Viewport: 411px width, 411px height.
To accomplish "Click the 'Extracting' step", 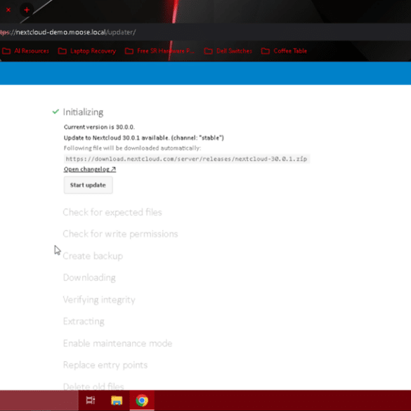I will (84, 321).
